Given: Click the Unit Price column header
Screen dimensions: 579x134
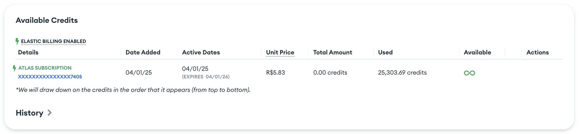Looking at the screenshot, I should (280, 52).
